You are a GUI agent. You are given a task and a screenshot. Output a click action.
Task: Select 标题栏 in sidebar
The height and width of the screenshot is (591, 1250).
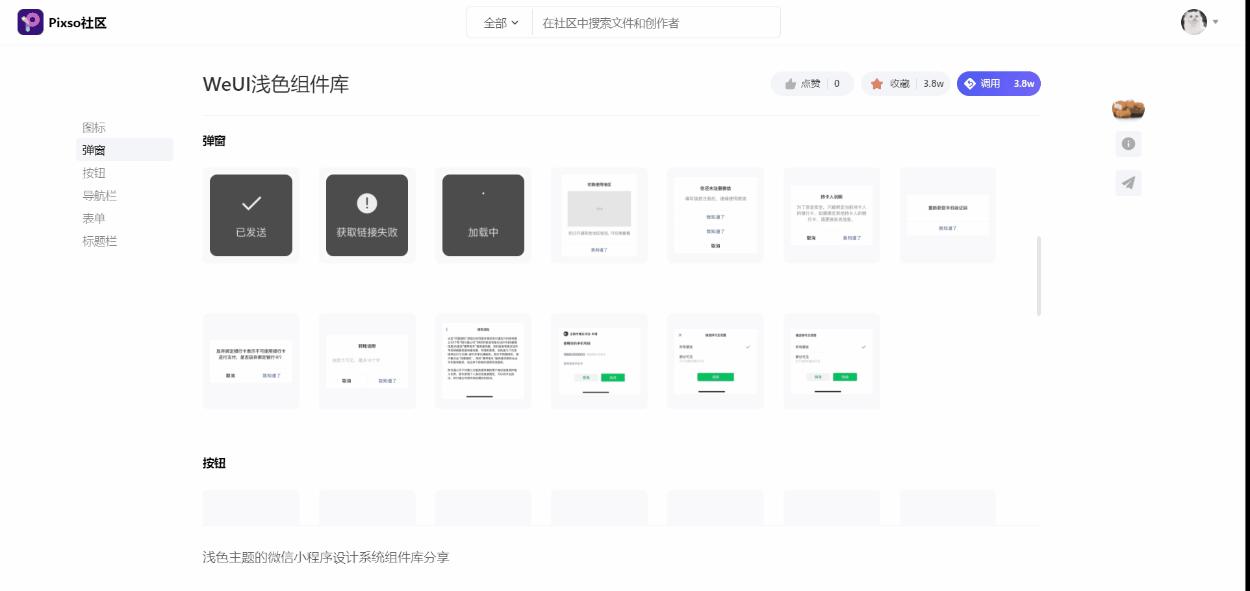(125, 241)
